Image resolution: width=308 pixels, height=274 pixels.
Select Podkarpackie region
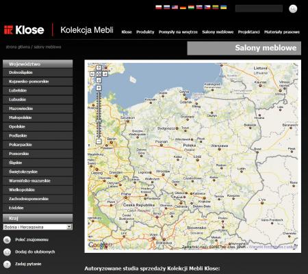tap(38, 145)
